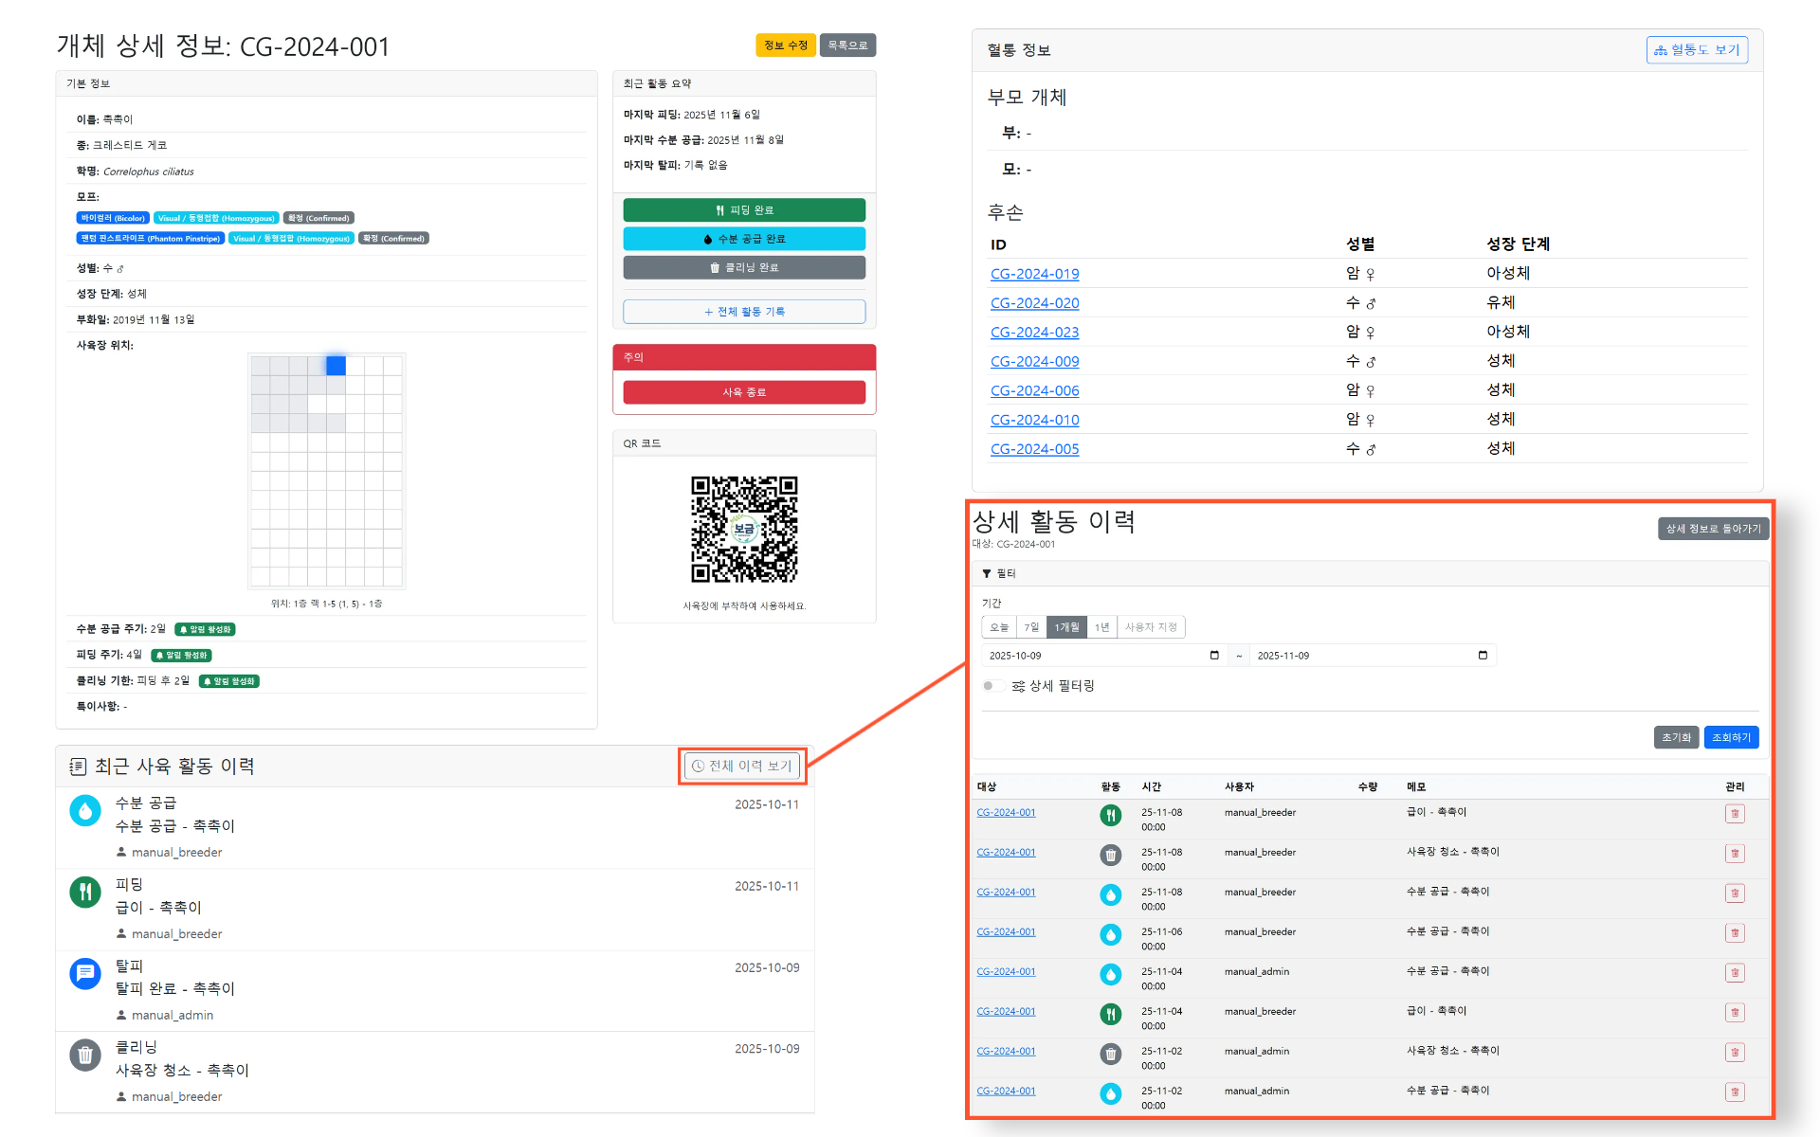The height and width of the screenshot is (1137, 1820).
Task: Enable the 상세 필터링 toggle switch
Action: (x=994, y=685)
